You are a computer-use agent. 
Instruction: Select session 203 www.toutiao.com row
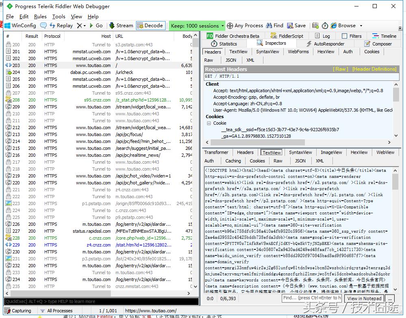pyautogui.click(x=99, y=65)
